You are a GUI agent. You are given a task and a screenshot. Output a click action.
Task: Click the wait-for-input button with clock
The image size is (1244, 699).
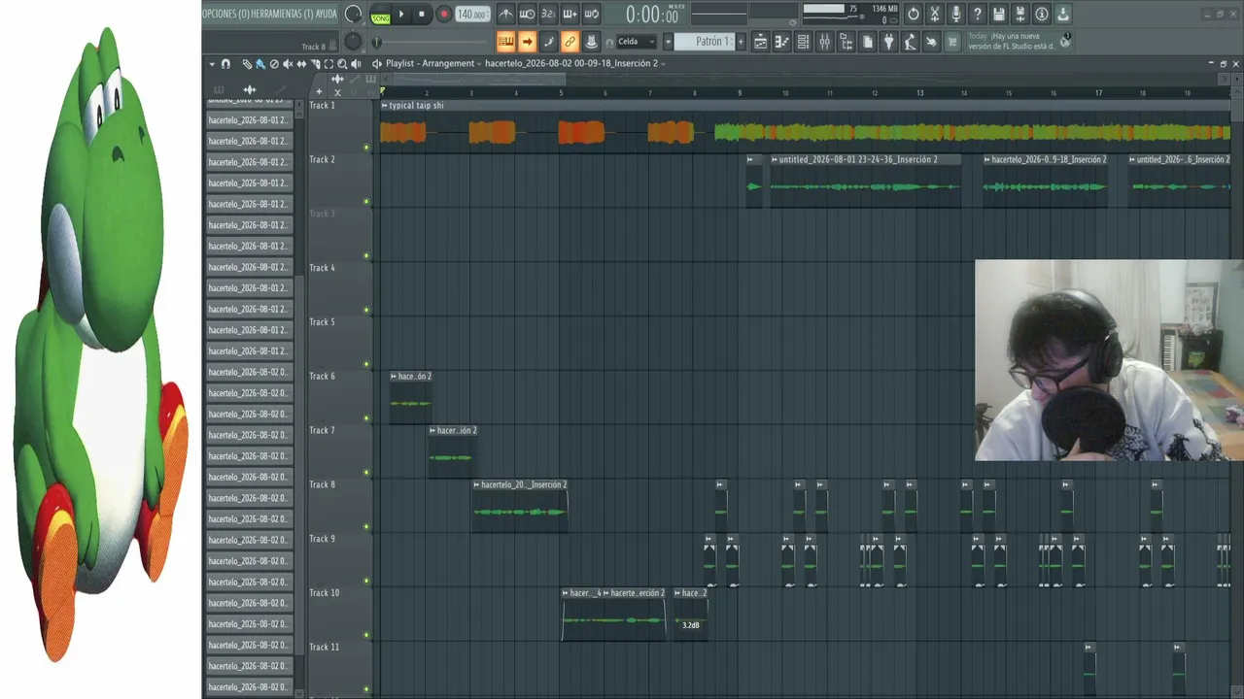click(527, 14)
